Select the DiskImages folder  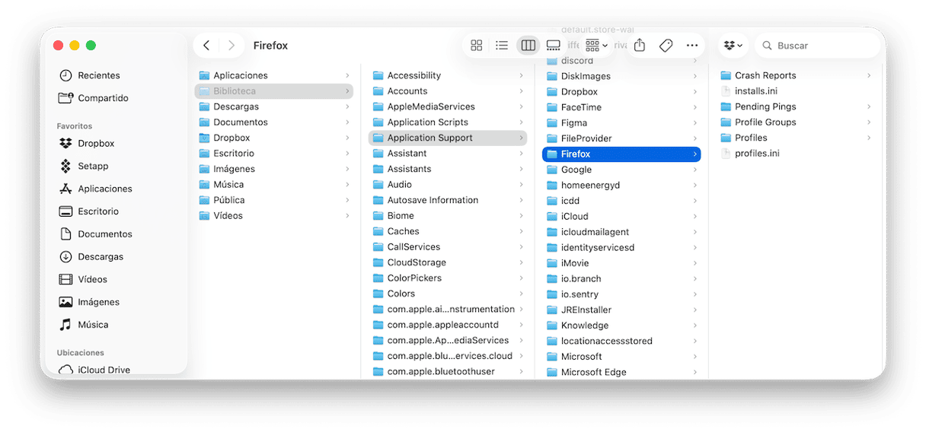(x=621, y=76)
